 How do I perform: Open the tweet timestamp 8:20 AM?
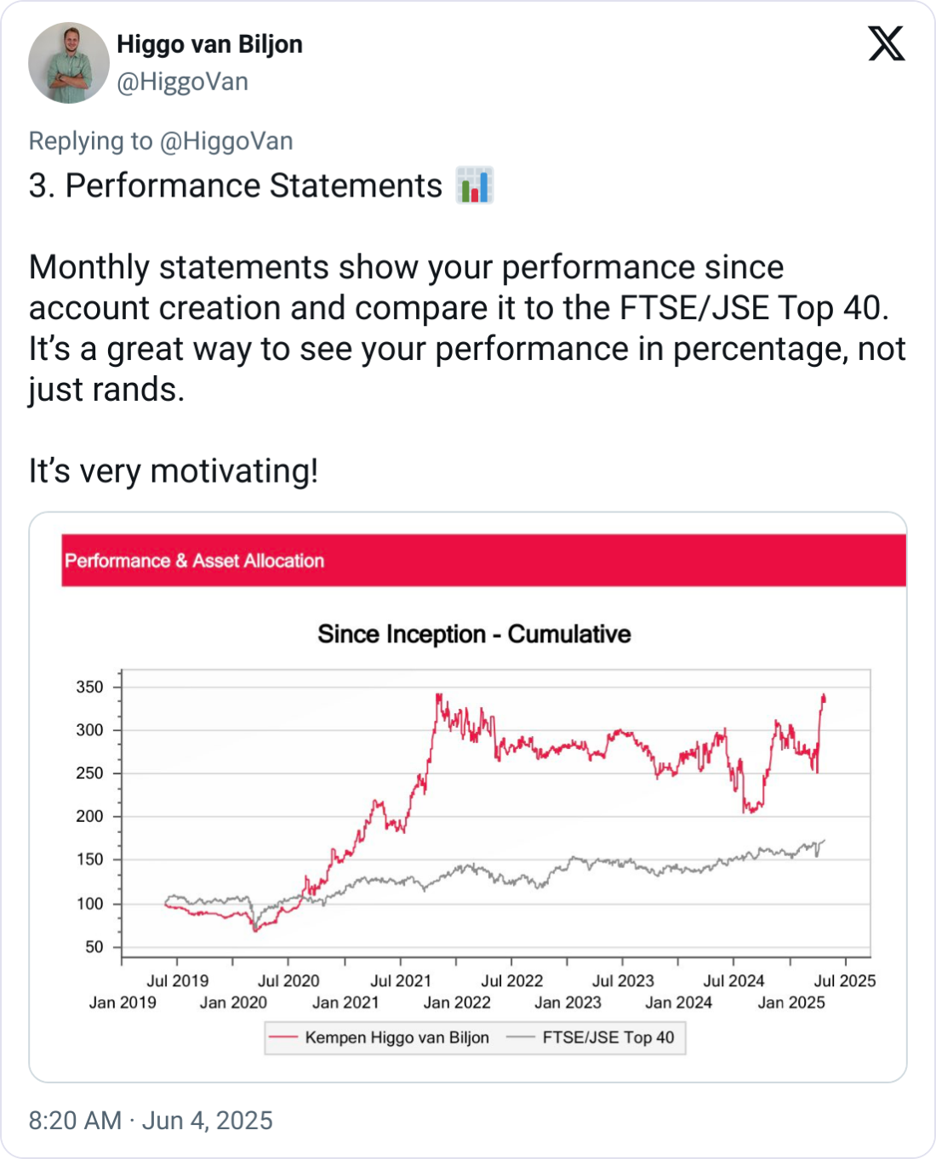coord(75,1121)
